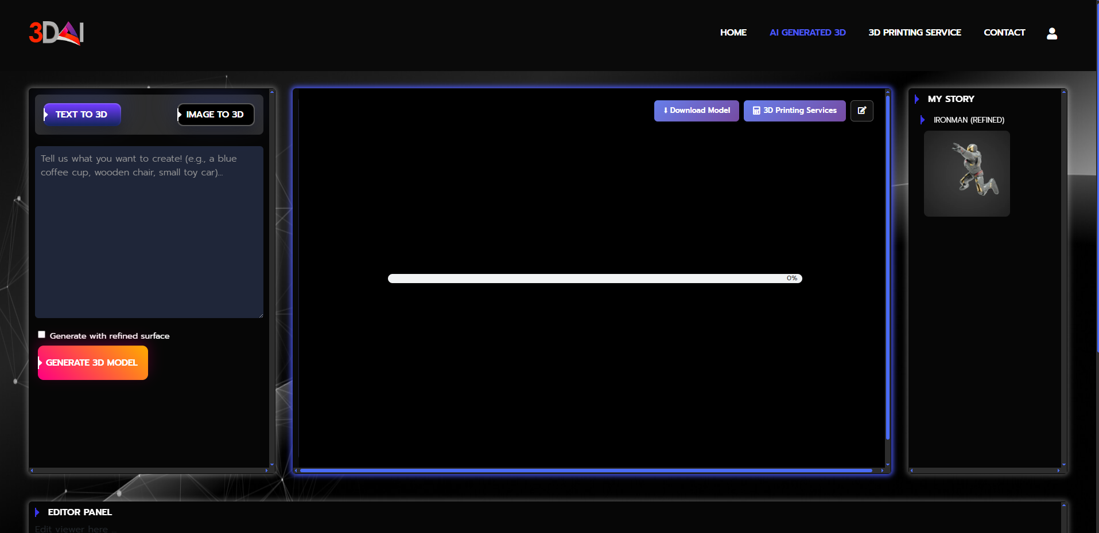Click the Download Model button
This screenshot has height=533, width=1099.
coord(696,111)
